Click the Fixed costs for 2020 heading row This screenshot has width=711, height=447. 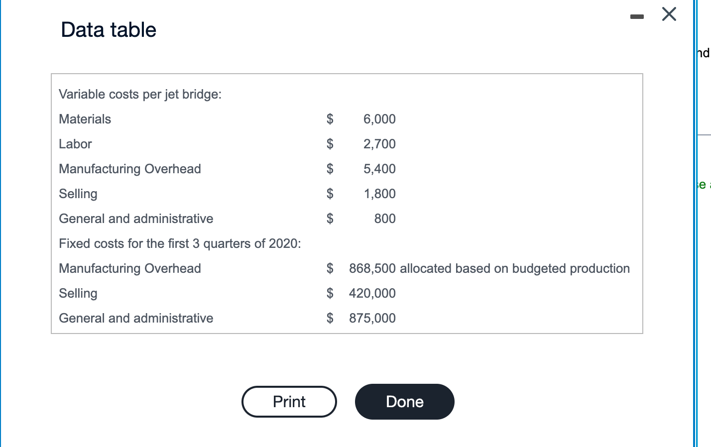179,243
